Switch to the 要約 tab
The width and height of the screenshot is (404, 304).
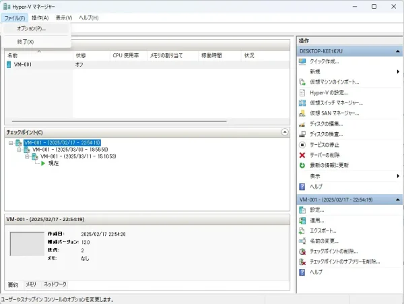pos(13,284)
